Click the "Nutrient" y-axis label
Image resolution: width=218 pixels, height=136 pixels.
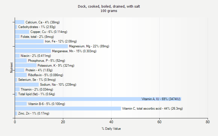[12, 68]
